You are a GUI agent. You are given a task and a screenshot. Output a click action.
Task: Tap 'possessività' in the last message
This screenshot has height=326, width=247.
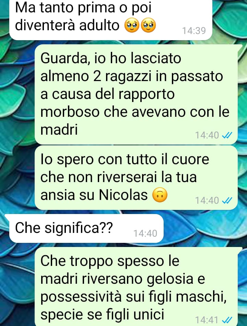(81, 297)
